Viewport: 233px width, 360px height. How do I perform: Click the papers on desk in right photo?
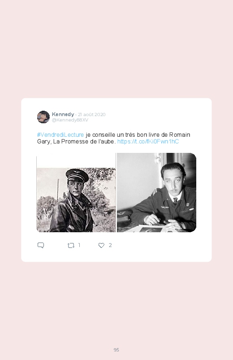(147, 229)
